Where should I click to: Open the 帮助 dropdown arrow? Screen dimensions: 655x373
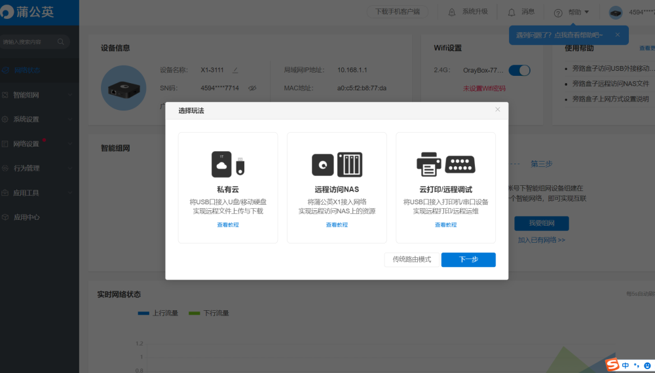pyautogui.click(x=587, y=12)
